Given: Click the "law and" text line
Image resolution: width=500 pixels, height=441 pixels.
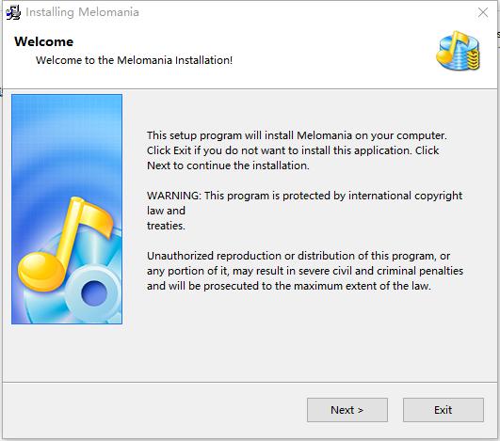Looking at the screenshot, I should (x=166, y=211).
